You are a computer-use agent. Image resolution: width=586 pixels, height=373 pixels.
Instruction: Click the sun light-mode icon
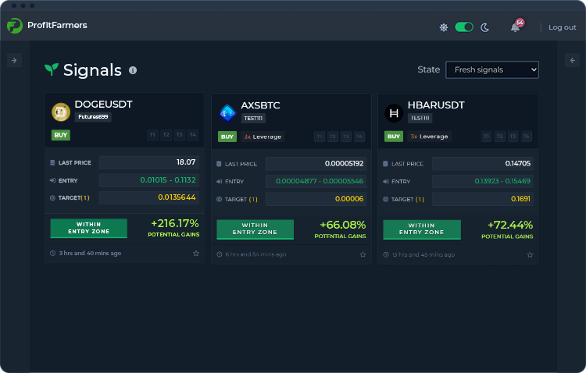click(443, 27)
